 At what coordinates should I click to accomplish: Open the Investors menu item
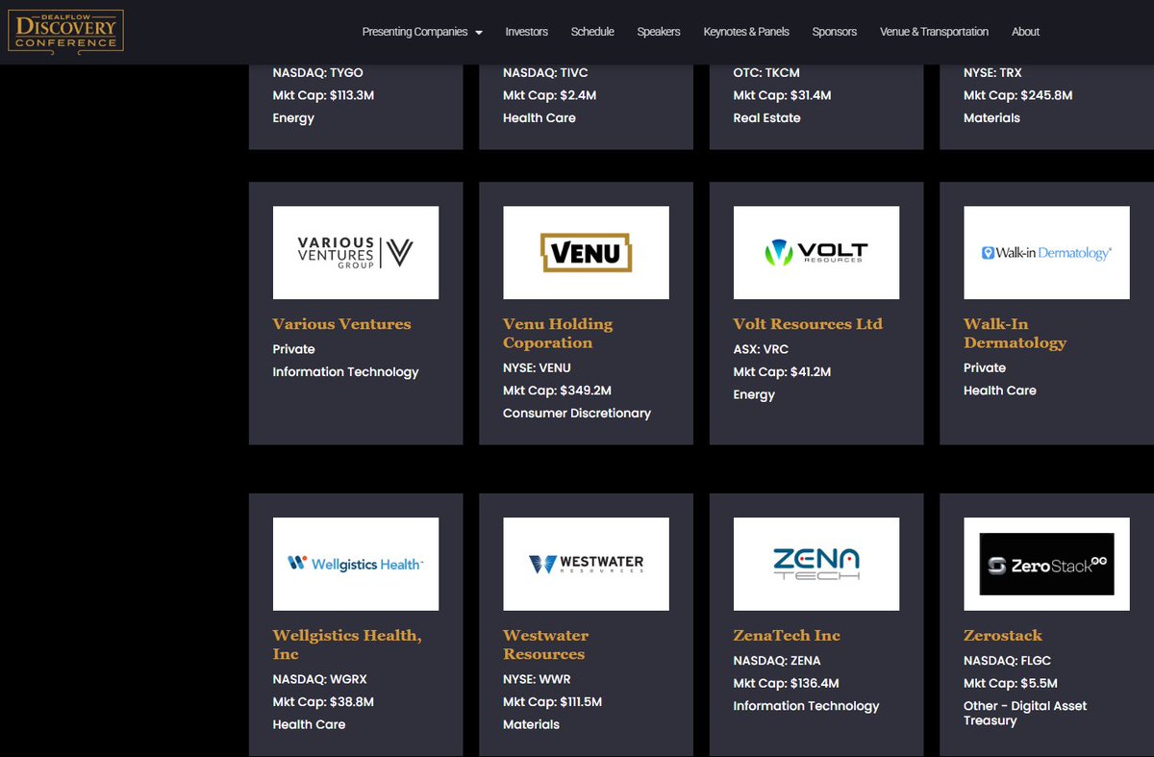pos(527,32)
